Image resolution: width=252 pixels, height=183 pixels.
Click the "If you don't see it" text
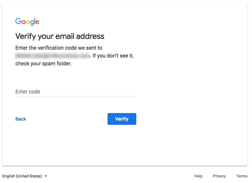(x=113, y=56)
